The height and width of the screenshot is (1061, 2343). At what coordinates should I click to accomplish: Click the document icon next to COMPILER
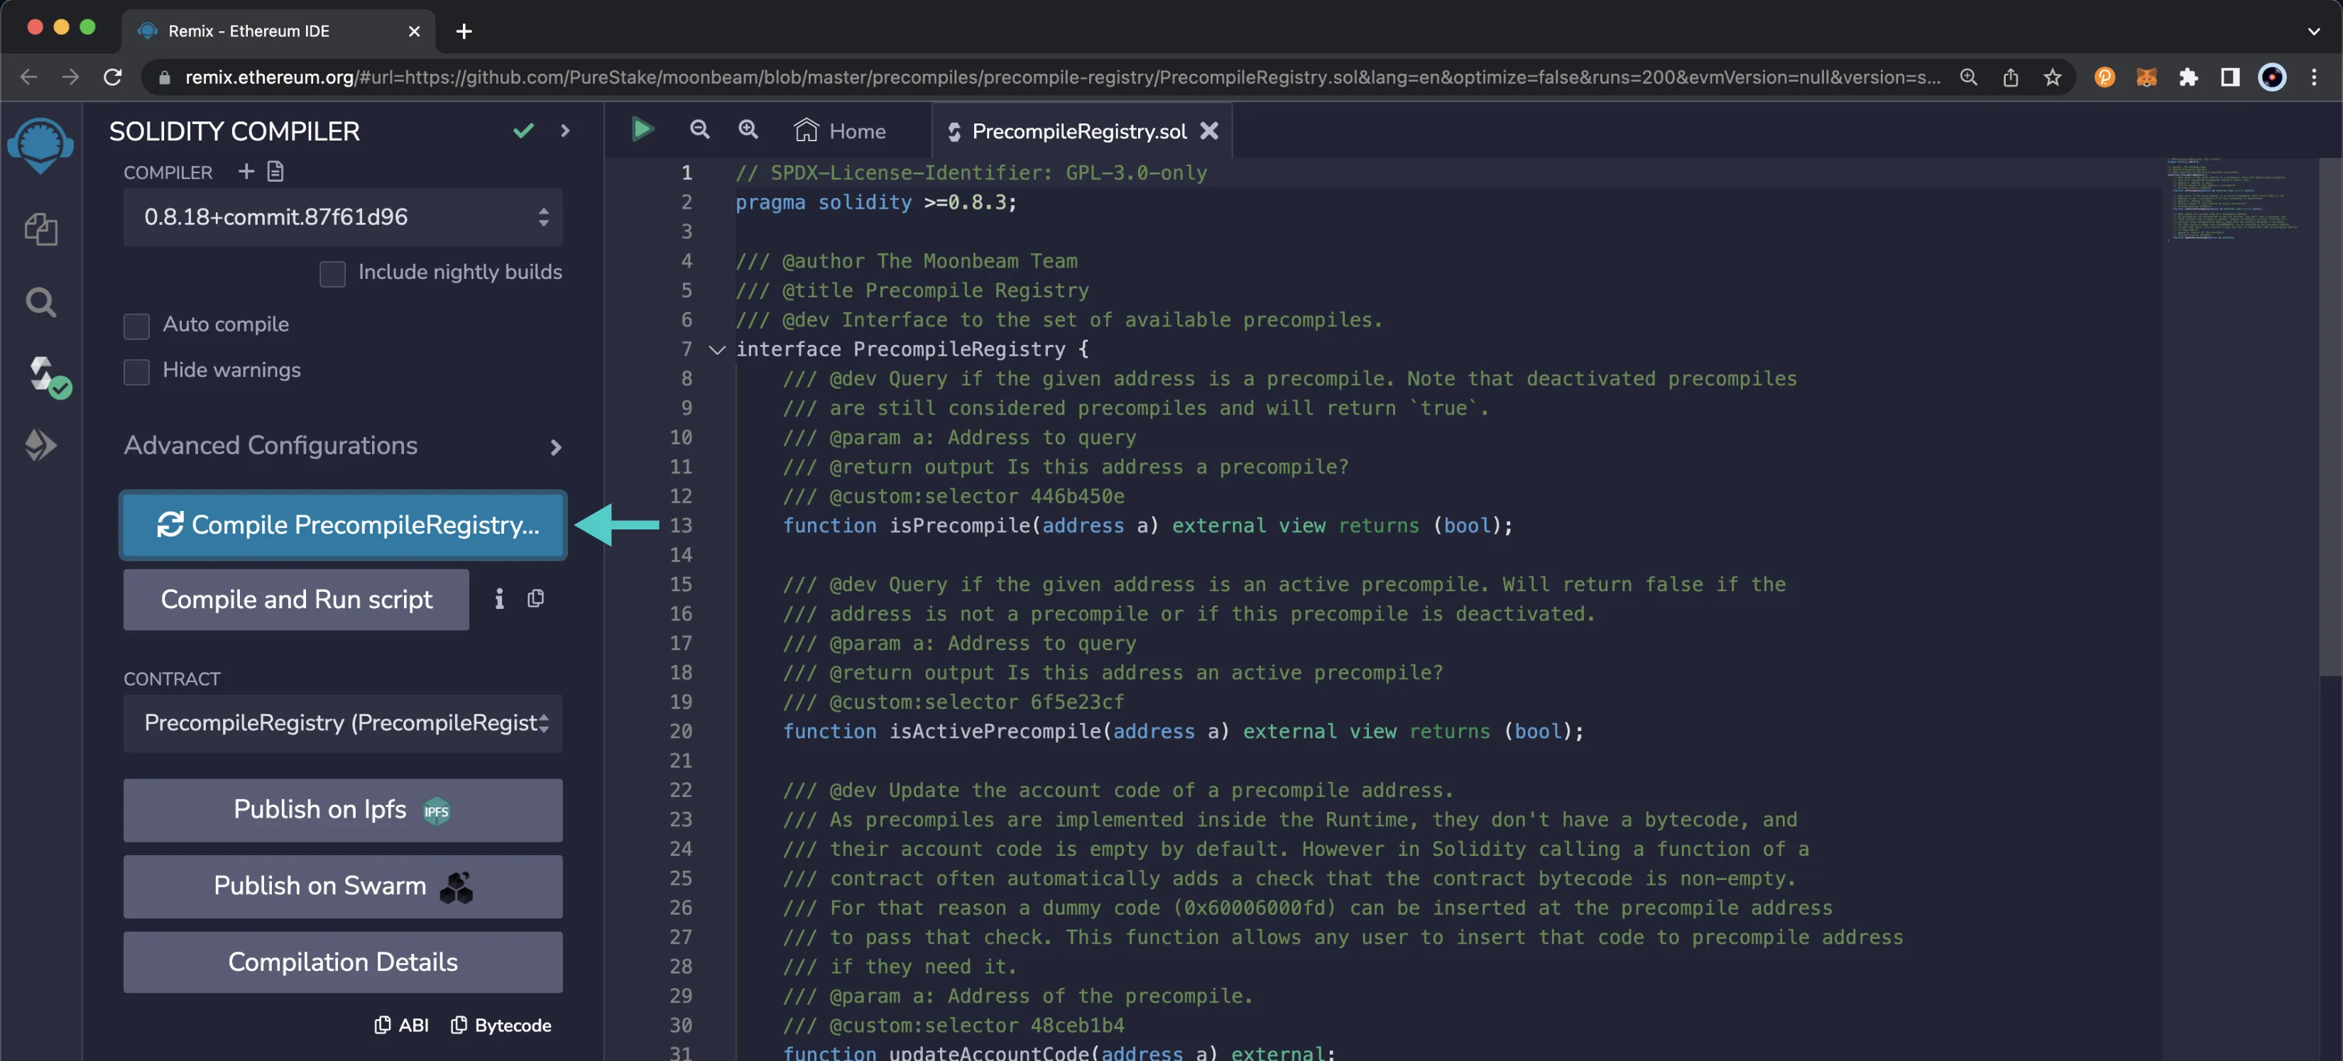coord(275,171)
